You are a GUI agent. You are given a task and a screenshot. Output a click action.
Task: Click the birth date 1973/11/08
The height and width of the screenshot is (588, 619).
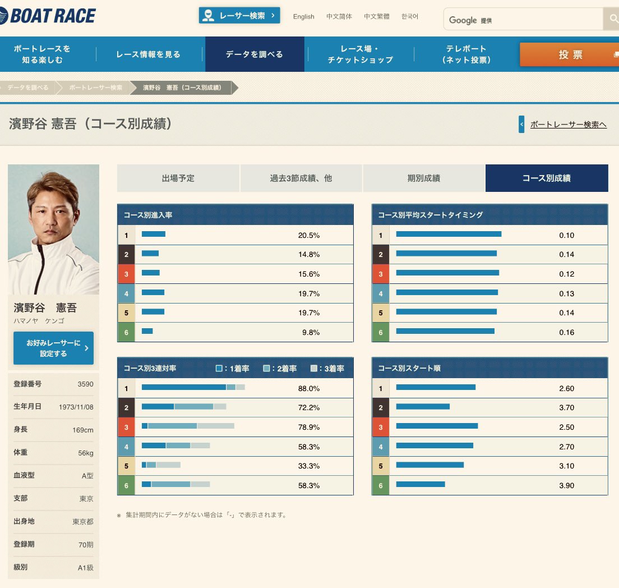point(76,407)
